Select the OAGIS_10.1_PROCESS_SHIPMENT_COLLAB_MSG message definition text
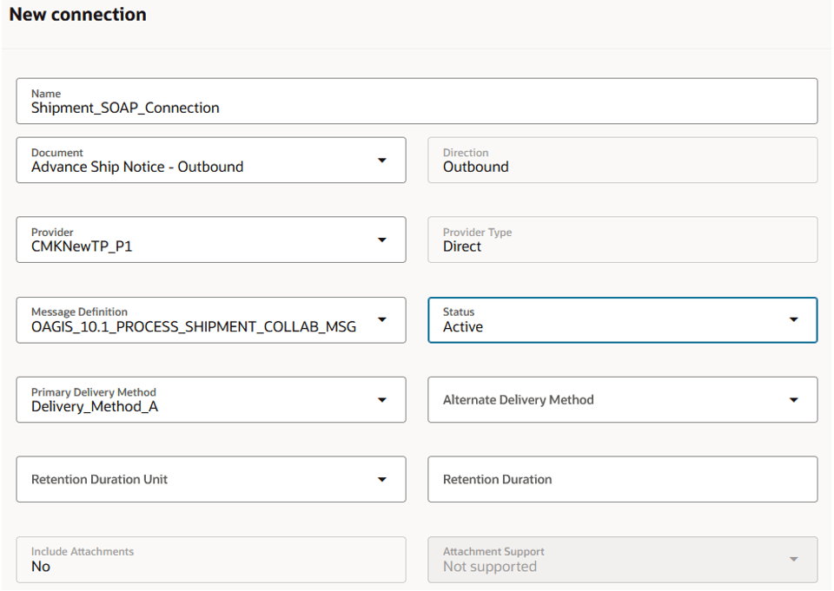The height and width of the screenshot is (591, 834). coord(193,327)
